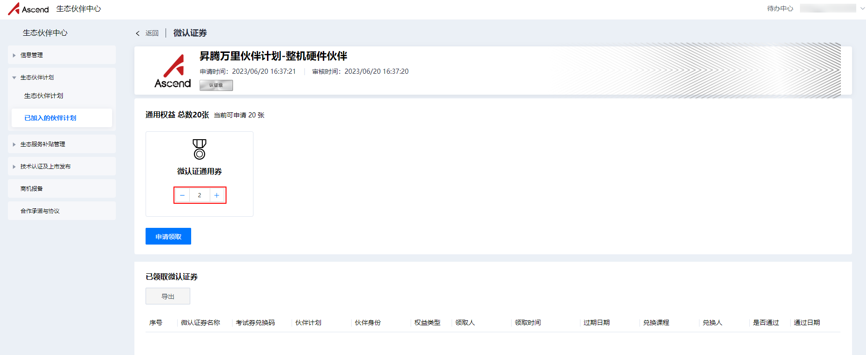Click 序号 column header
The width and height of the screenshot is (866, 355).
tap(156, 323)
